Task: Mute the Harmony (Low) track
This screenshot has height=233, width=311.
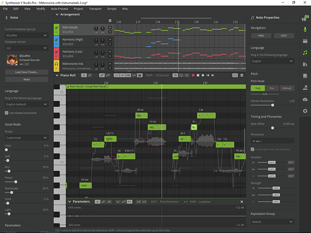Action: (x=110, y=51)
